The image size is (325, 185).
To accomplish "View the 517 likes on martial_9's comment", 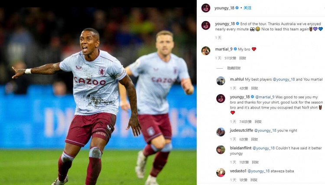I will (230, 58).
